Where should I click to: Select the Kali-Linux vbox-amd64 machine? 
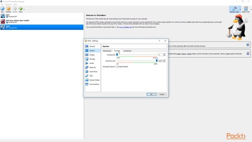pyautogui.click(x=42, y=21)
